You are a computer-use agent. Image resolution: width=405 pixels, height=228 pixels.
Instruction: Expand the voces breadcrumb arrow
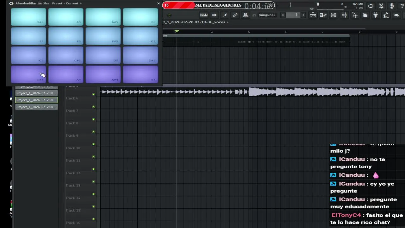click(227, 22)
